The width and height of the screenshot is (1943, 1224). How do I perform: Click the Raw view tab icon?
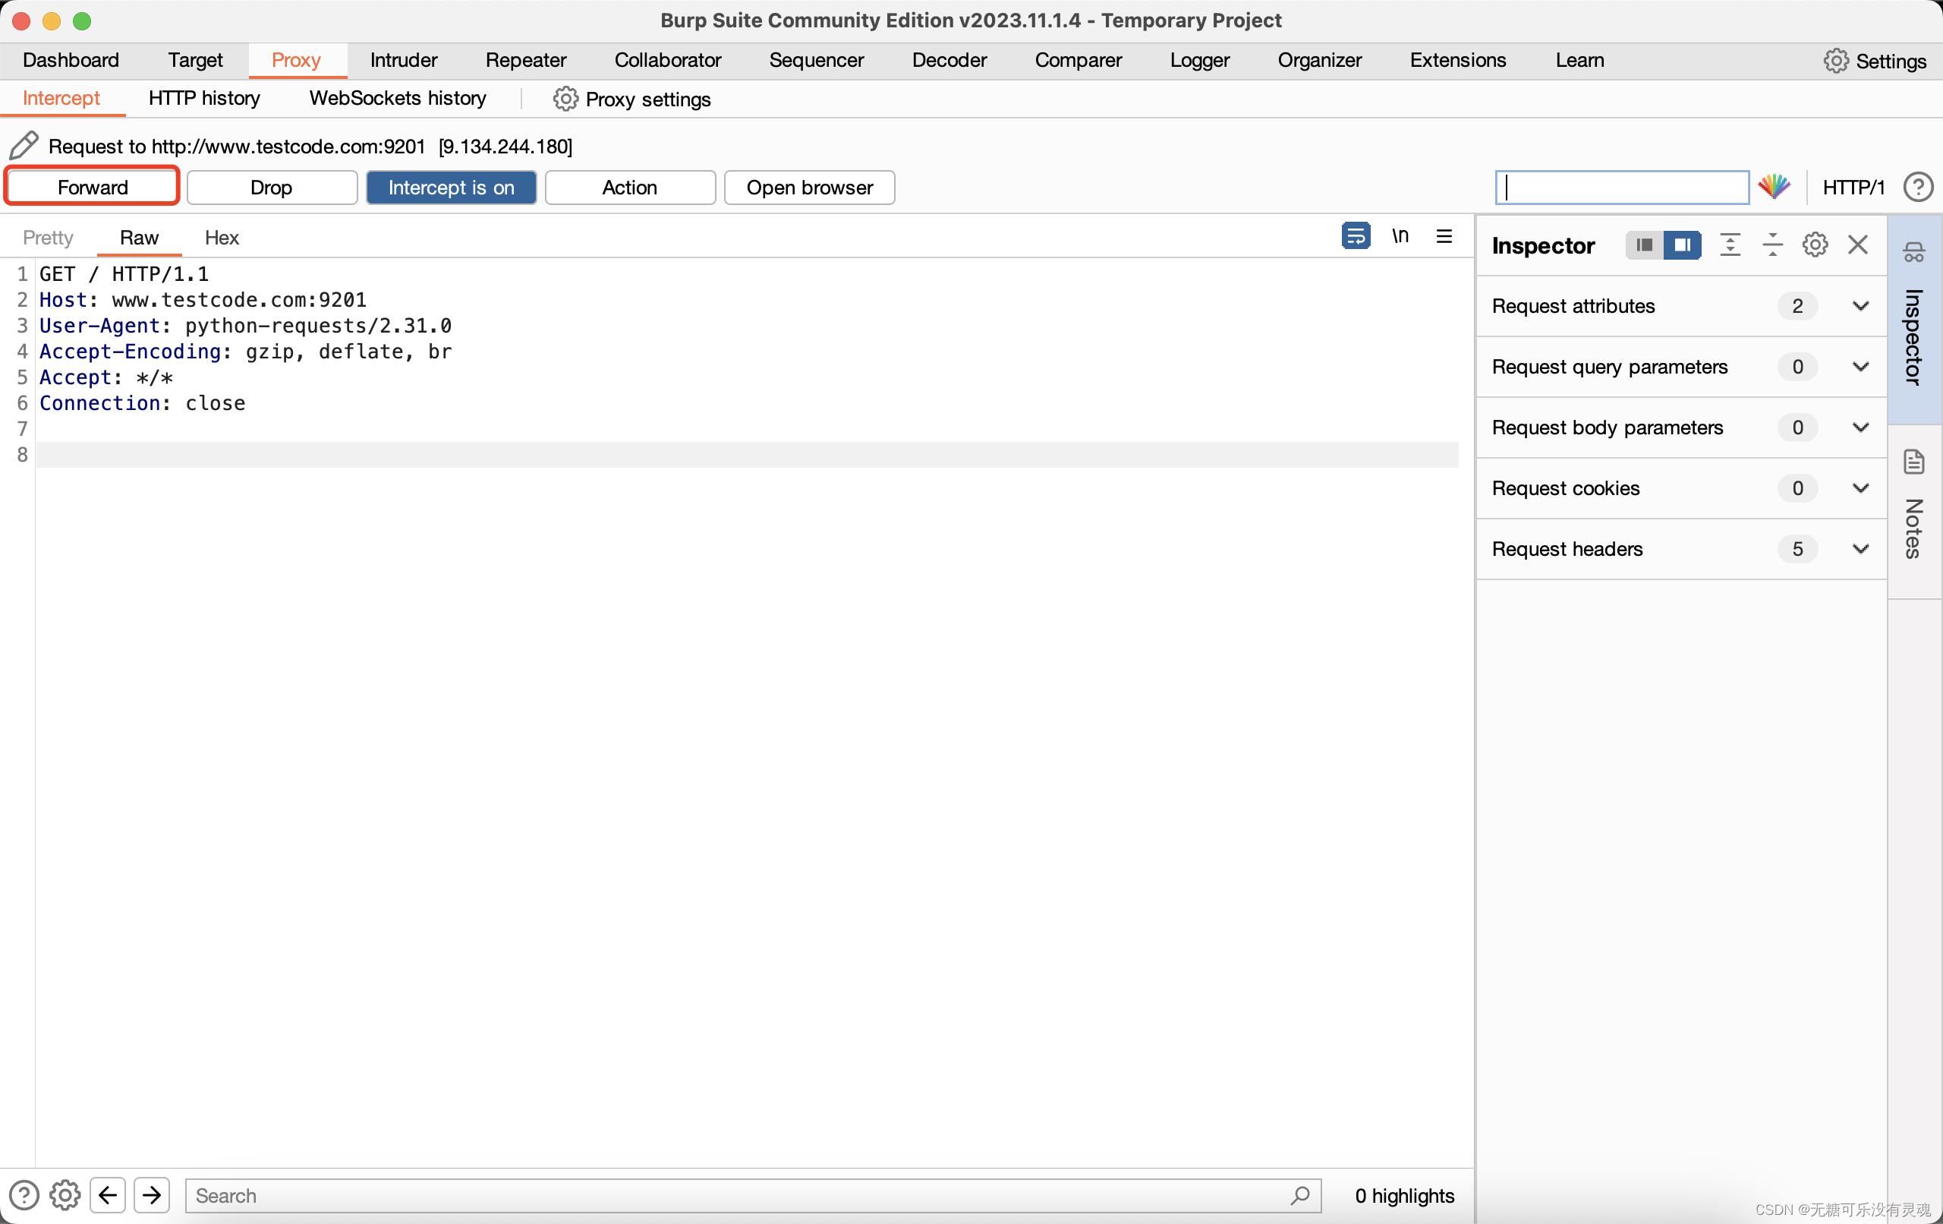click(137, 237)
